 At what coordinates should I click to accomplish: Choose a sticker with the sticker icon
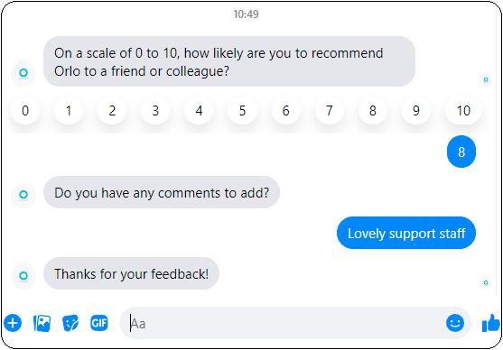[x=70, y=323]
